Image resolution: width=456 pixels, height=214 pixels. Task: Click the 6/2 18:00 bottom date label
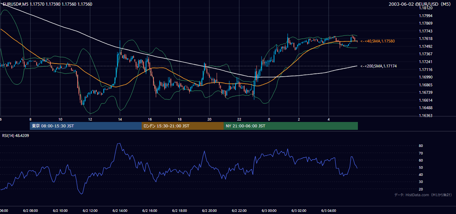pos(179,211)
